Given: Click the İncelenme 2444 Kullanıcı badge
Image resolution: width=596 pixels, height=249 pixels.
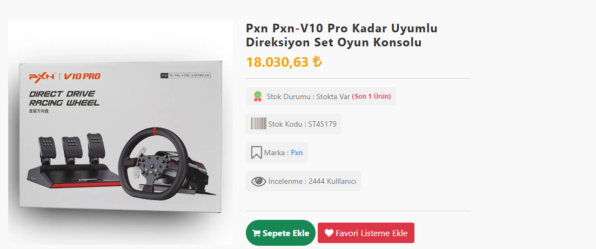Looking at the screenshot, I should (x=303, y=181).
